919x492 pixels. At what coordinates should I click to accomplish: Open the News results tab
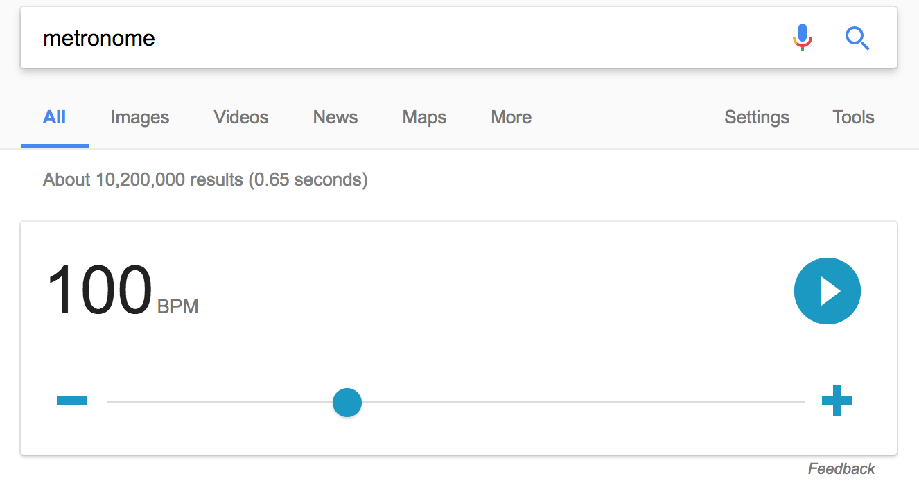point(335,117)
